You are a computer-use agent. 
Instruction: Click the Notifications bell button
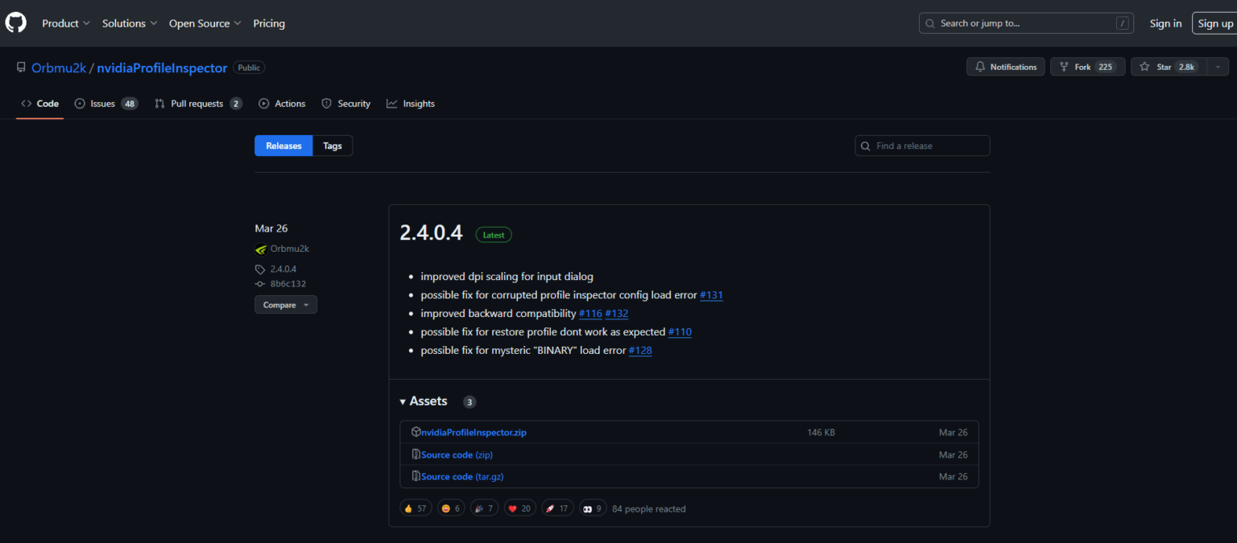1005,67
